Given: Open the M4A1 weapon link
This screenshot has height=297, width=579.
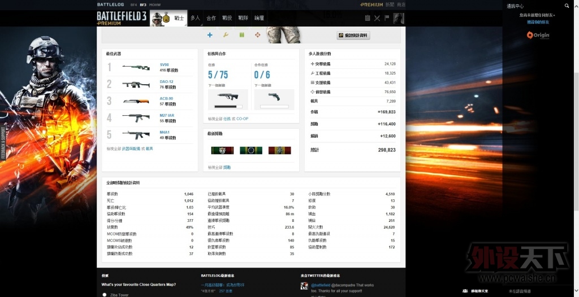Looking at the screenshot, I should click(165, 132).
